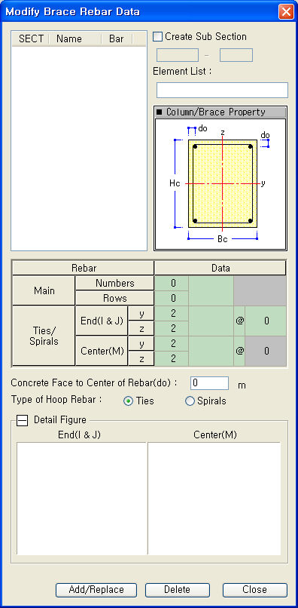The height and width of the screenshot is (608, 298).
Task: Select Ties hoop rebar type
Action: point(128,401)
